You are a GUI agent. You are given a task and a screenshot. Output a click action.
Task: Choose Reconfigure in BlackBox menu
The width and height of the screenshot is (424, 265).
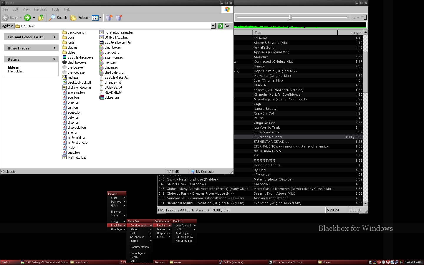[x=140, y=253]
